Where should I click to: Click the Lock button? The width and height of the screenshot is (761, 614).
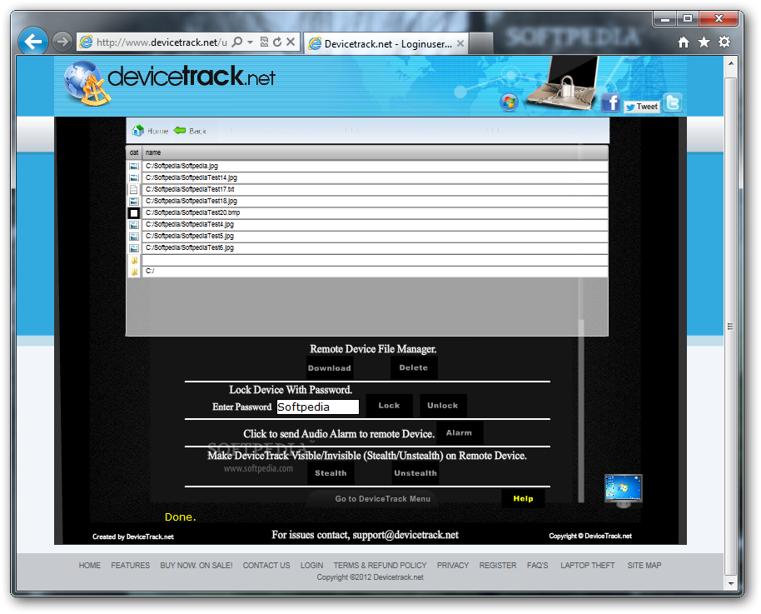(389, 406)
